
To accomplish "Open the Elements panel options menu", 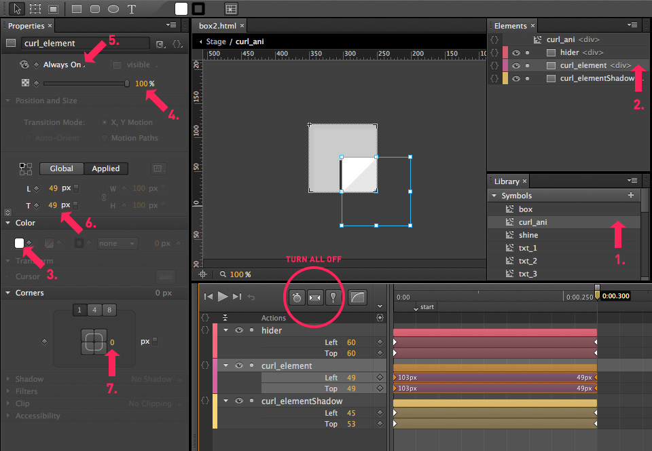I will pos(632,25).
